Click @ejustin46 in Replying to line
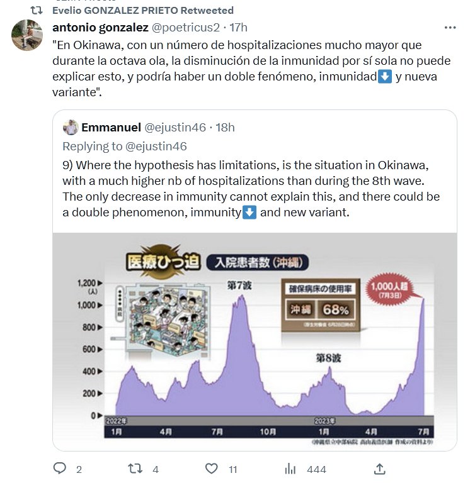Image resolution: width=470 pixels, height=483 pixels. (x=158, y=147)
